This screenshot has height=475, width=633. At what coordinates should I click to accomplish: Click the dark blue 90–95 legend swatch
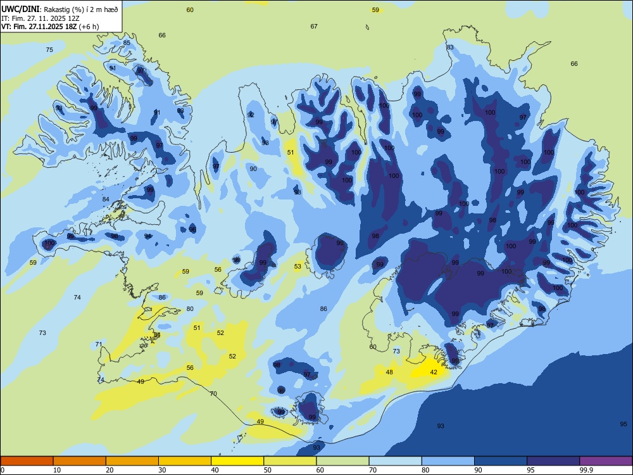tap(501, 461)
